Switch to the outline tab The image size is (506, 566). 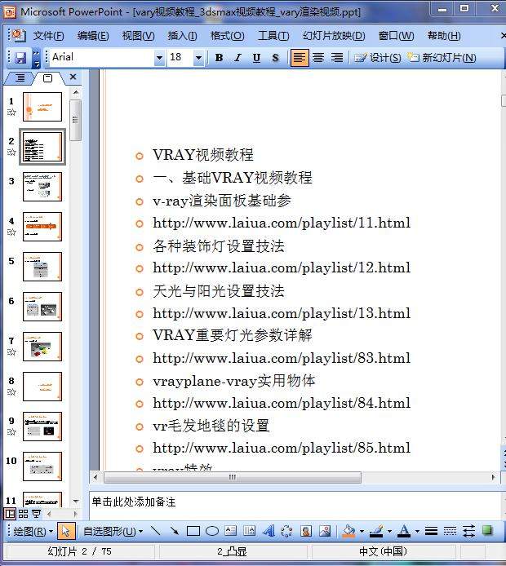click(20, 77)
